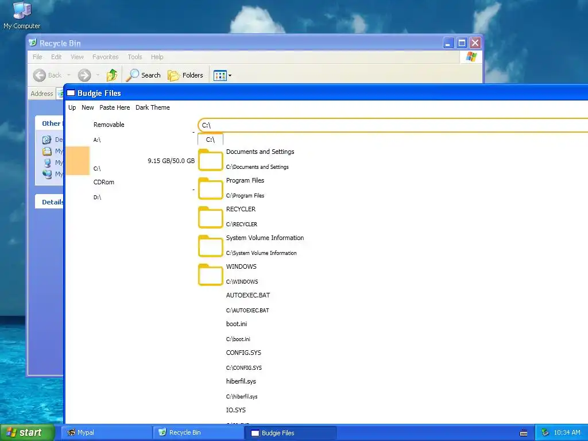Click New in Budgie Files menu
The width and height of the screenshot is (588, 441).
tap(88, 107)
